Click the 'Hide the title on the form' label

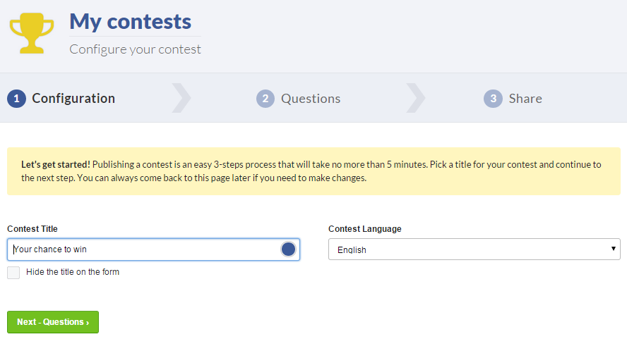tap(73, 272)
